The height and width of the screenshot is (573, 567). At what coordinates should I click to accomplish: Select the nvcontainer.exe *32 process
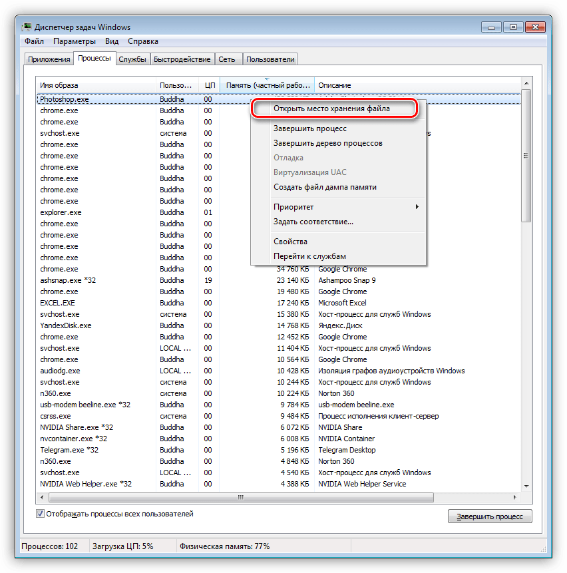click(x=279, y=439)
